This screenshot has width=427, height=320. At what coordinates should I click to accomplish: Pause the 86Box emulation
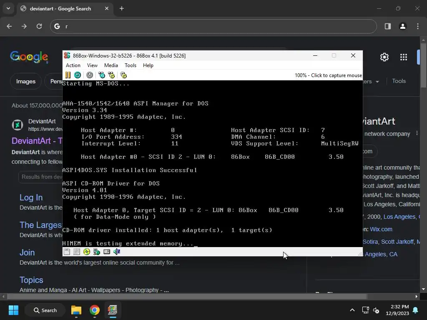68,75
